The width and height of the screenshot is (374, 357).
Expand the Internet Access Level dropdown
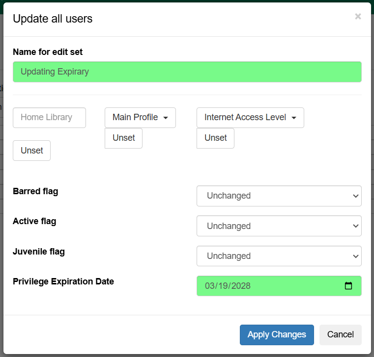point(250,118)
